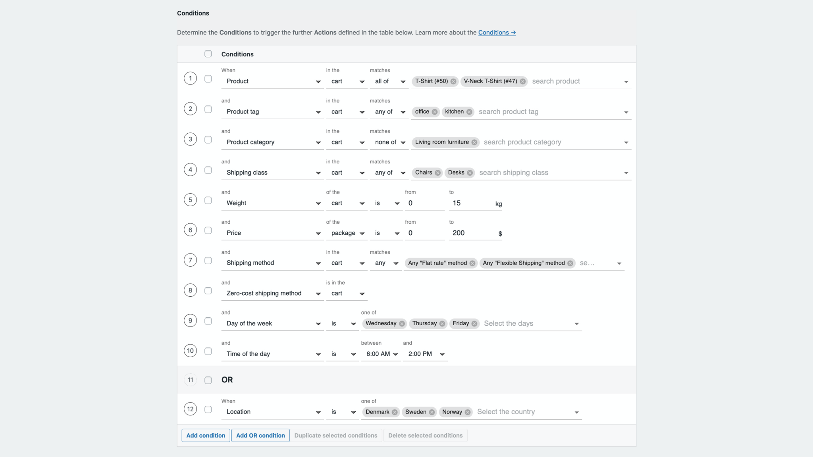Open the Conditions documentation link
Viewport: 813px width, 457px height.
click(497, 32)
